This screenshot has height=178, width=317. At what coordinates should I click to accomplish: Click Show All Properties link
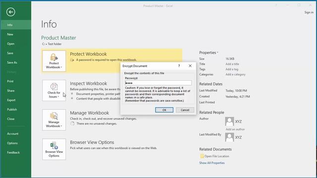tap(212, 163)
